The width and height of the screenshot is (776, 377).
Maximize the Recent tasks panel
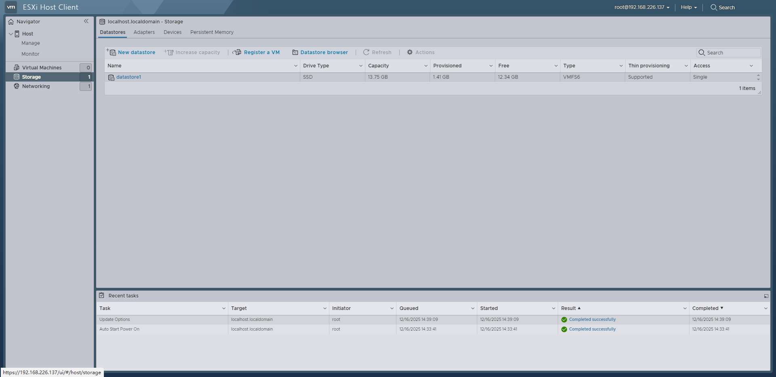click(766, 296)
